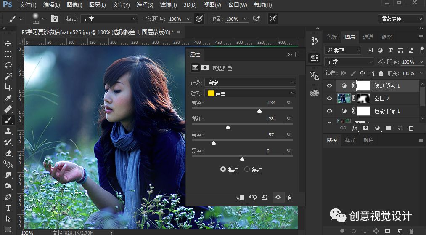
Task: Toggle pressure for opacity button
Action: tap(200, 19)
